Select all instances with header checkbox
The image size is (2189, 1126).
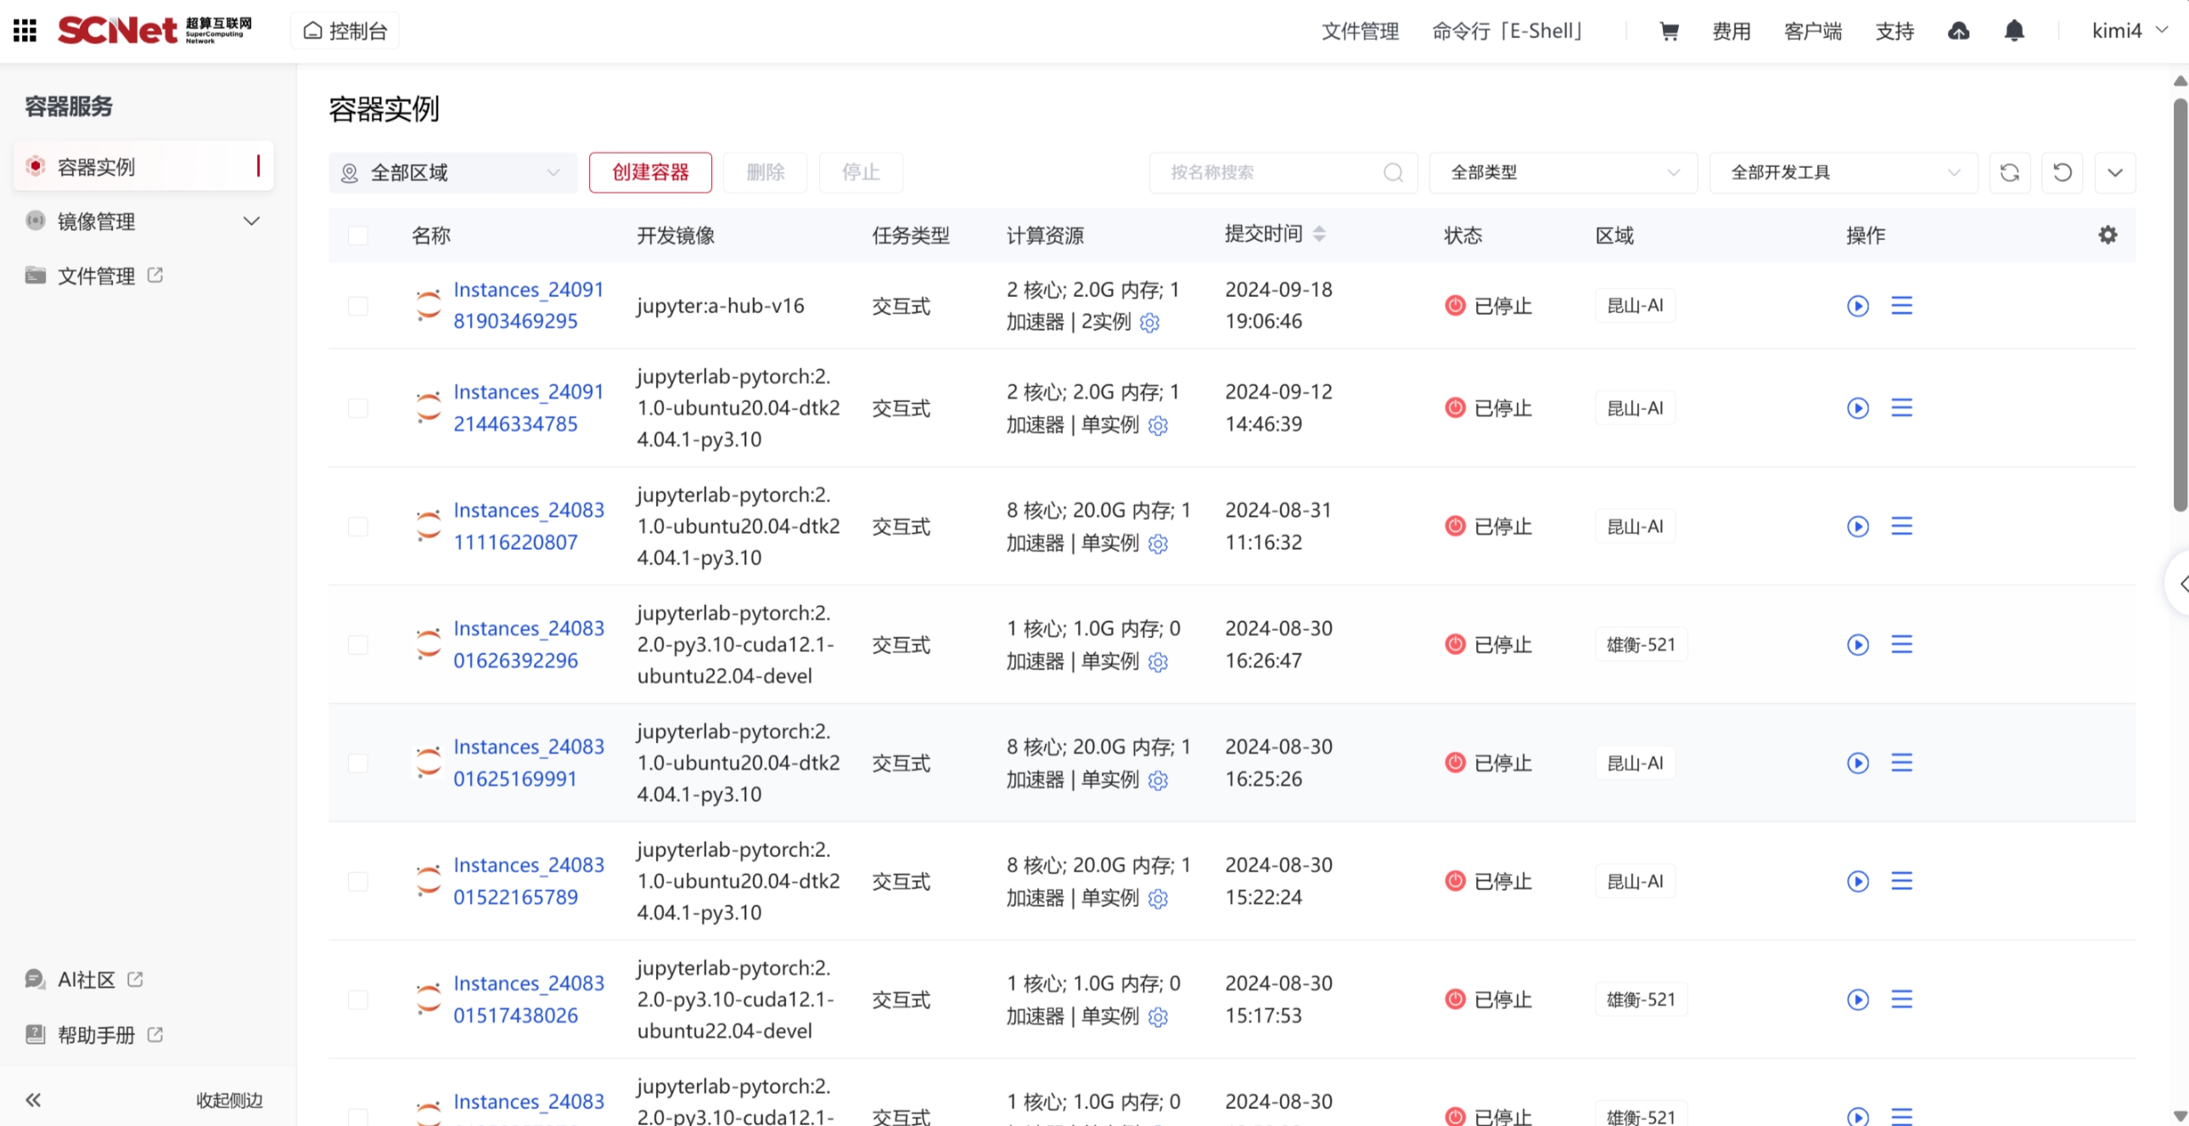click(357, 235)
